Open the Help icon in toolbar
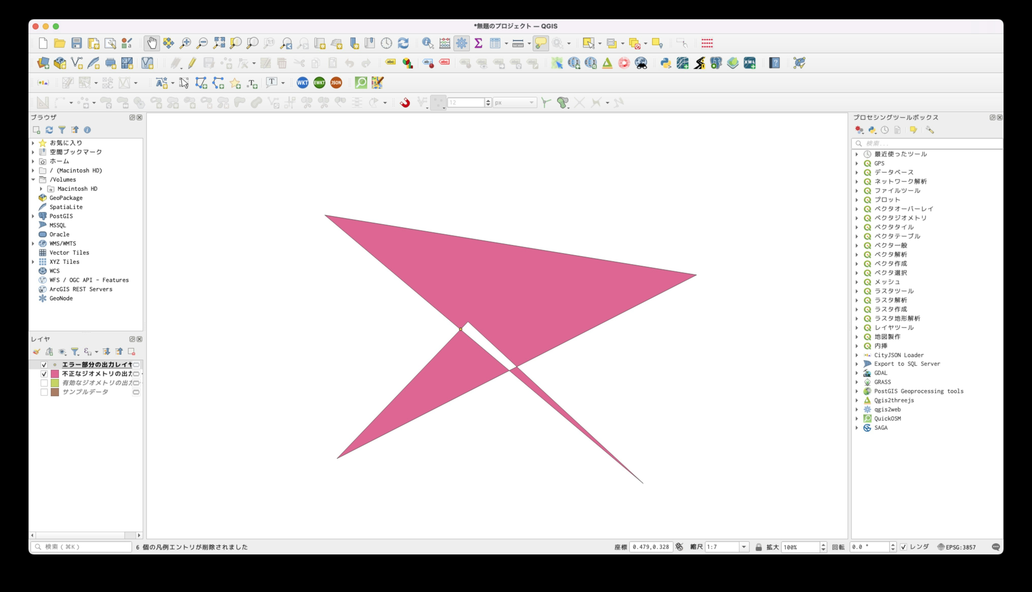The width and height of the screenshot is (1032, 592). point(775,63)
